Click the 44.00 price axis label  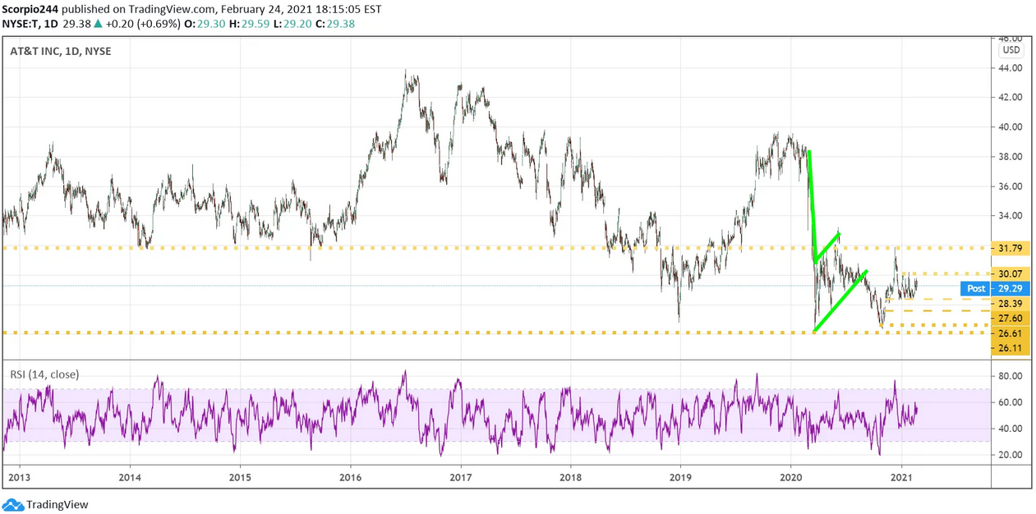tap(1010, 67)
